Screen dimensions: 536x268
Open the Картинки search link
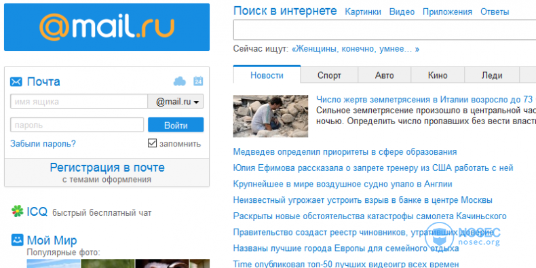tap(363, 12)
